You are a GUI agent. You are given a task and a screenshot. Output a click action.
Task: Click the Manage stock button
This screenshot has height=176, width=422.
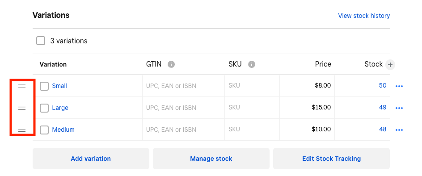[211, 159]
